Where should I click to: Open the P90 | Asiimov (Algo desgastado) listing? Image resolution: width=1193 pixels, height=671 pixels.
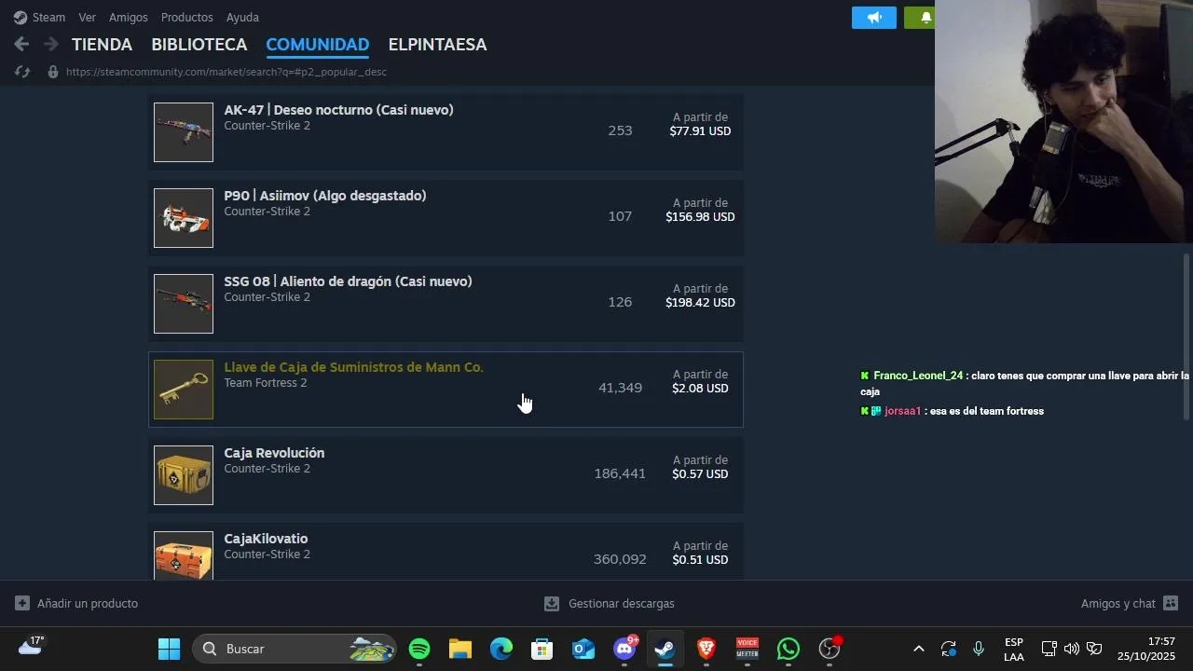coord(325,196)
